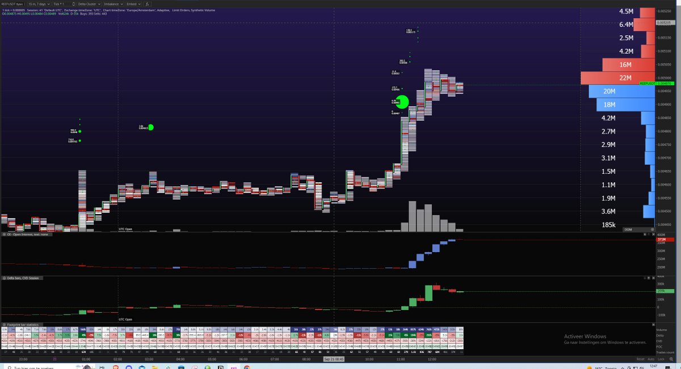
Task: Click the 'OI - Open Interest' panel title
Action: [27, 234]
